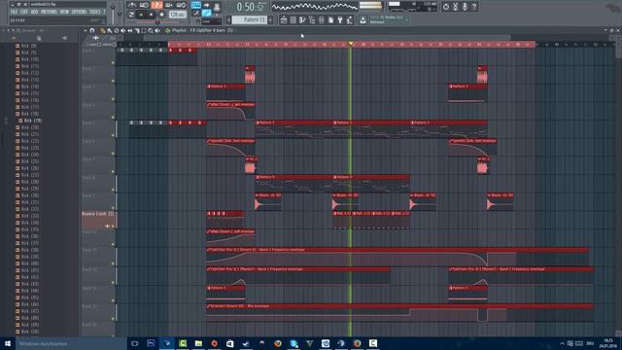Show the Browser via the toolbar tree icon

tap(312, 19)
